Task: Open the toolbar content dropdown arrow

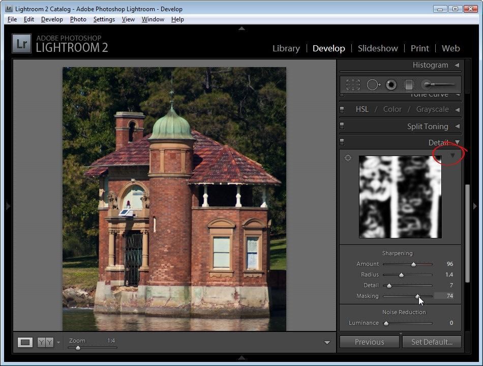Action: coord(327,343)
